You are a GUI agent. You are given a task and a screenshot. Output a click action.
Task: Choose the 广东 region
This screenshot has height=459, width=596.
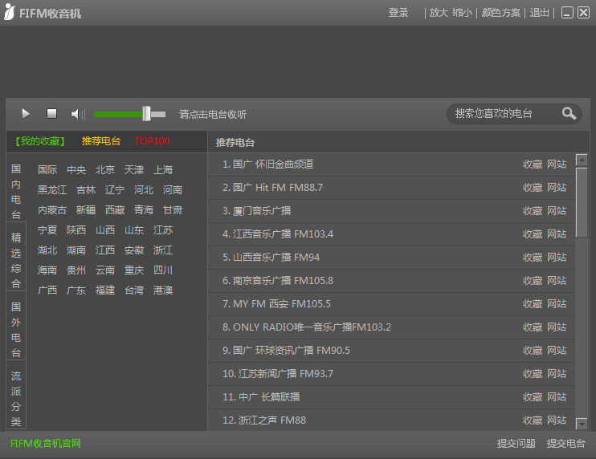pyautogui.click(x=76, y=290)
